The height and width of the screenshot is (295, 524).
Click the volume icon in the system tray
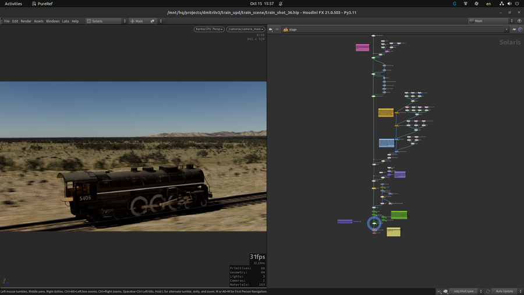tap(508, 3)
